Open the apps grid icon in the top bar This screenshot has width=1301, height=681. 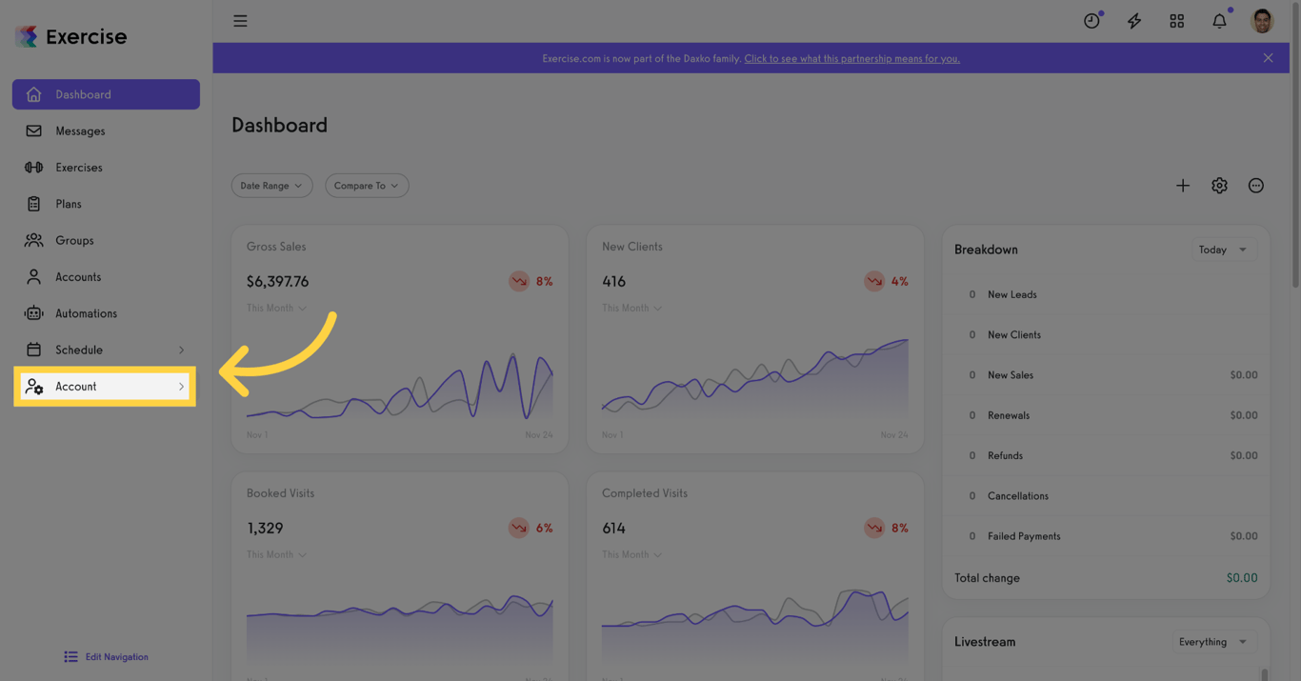click(1176, 20)
